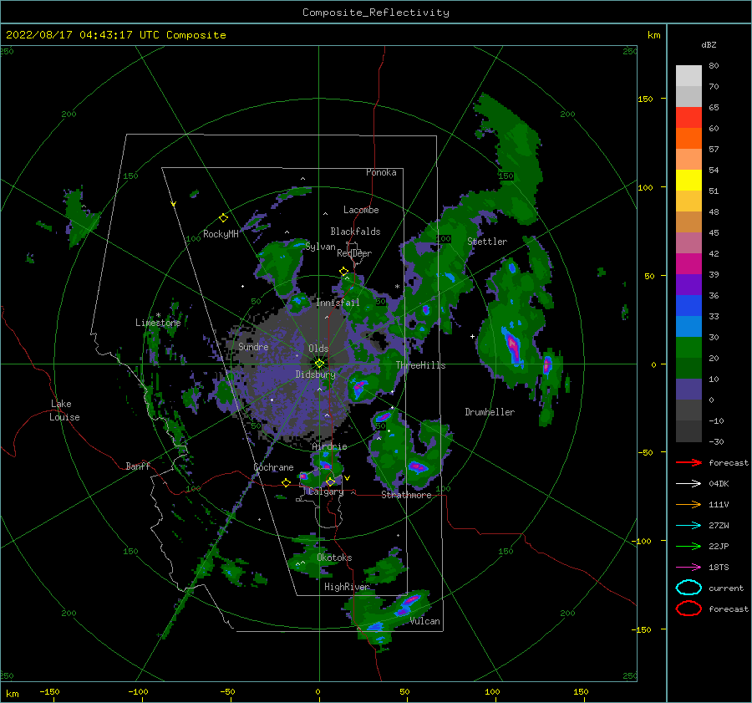Click the yellow diamond marker below RedDeer
Viewport: 752px width, 703px height.
343,272
